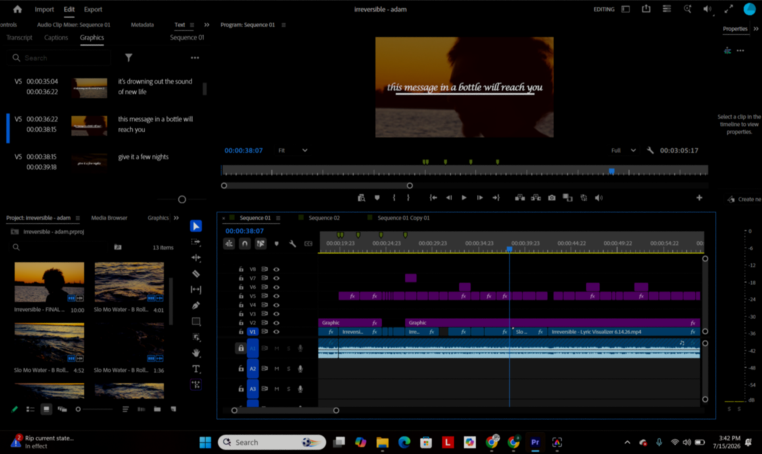
Task: Click the Program Monitor playhead marker
Action: pyautogui.click(x=612, y=171)
